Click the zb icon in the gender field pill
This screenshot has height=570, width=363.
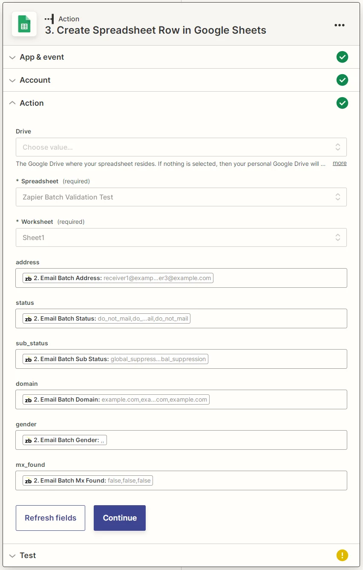(28, 440)
